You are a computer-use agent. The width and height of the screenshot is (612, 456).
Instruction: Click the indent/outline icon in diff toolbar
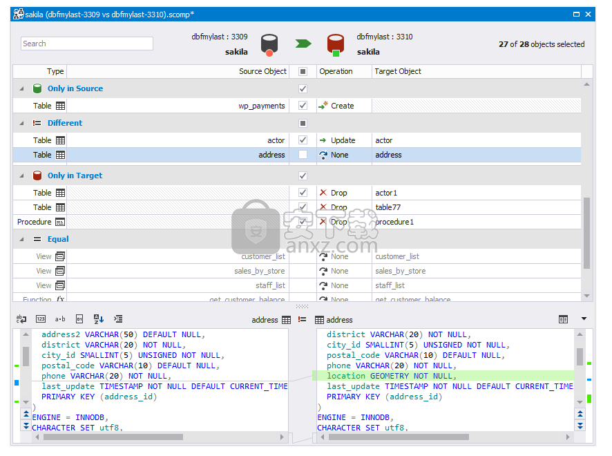tap(118, 319)
